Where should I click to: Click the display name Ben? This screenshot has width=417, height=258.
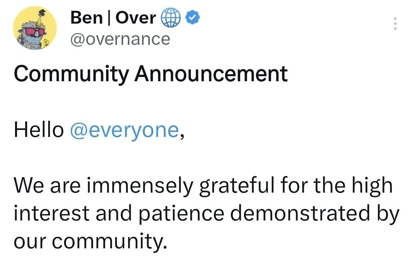click(87, 18)
